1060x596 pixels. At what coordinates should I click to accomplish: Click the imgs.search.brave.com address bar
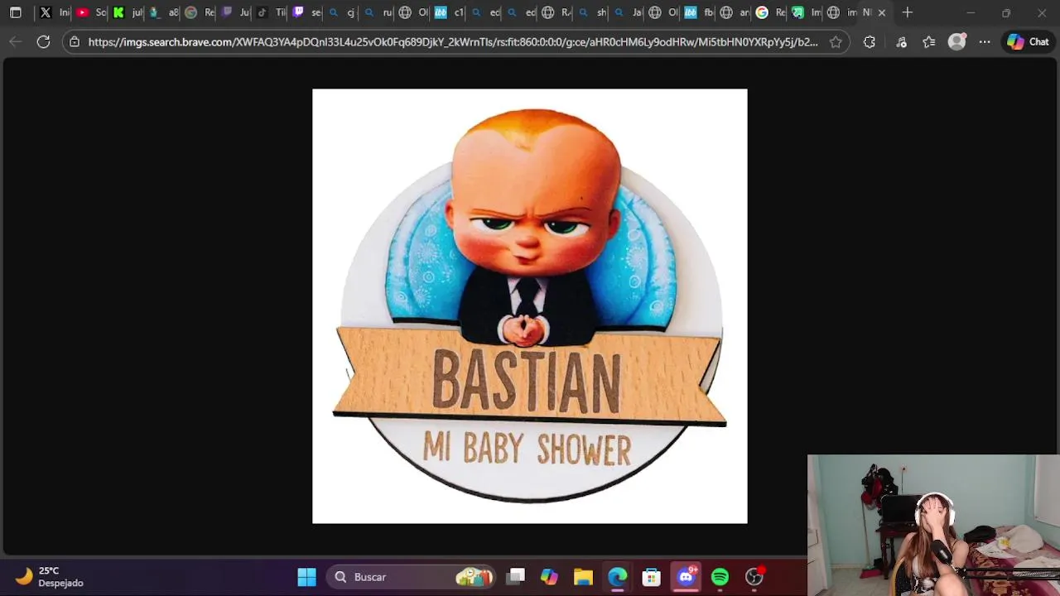point(452,41)
